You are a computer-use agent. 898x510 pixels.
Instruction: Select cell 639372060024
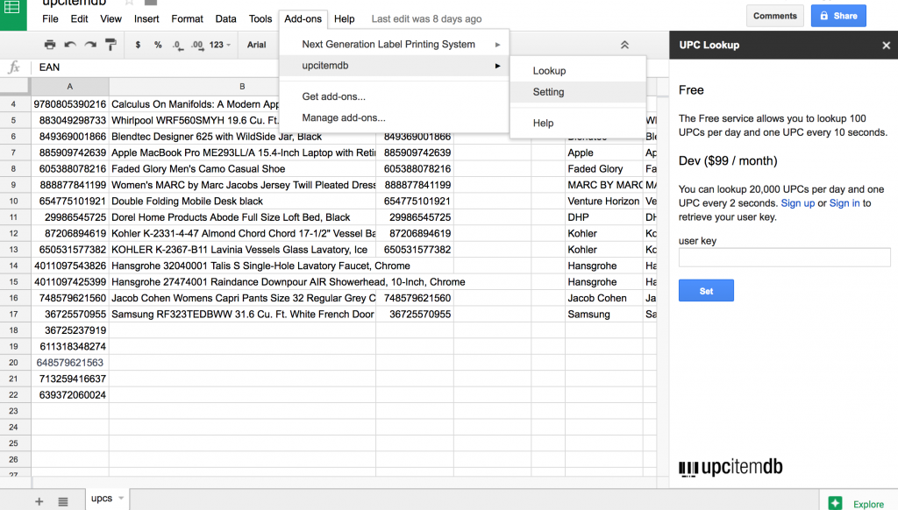70,395
